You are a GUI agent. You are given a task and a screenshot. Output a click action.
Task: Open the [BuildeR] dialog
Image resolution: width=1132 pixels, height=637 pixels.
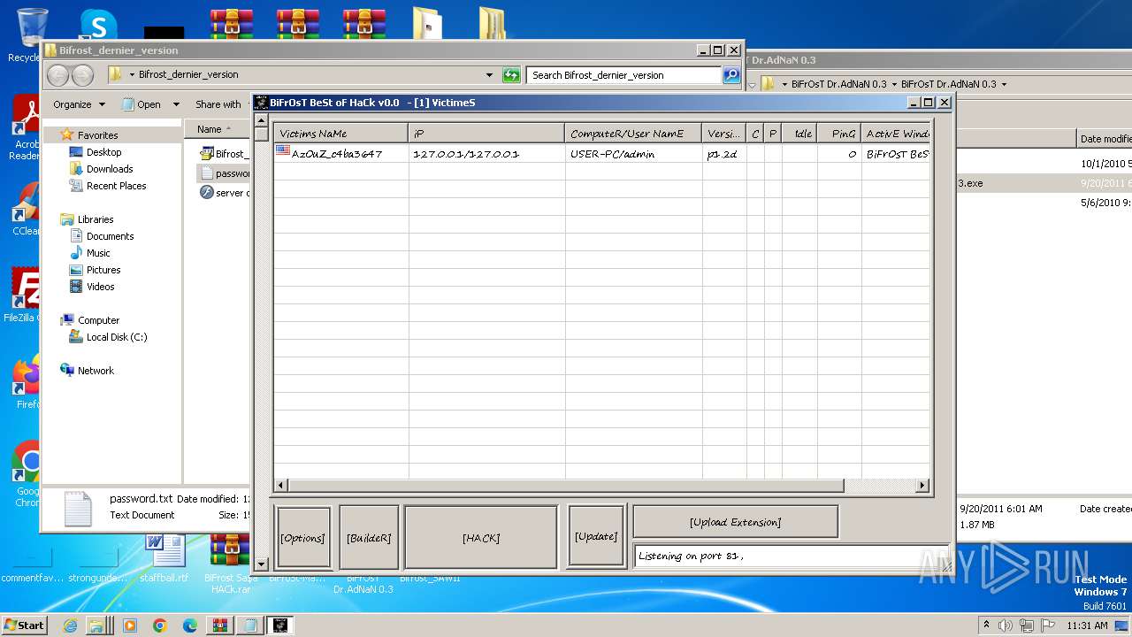369,537
